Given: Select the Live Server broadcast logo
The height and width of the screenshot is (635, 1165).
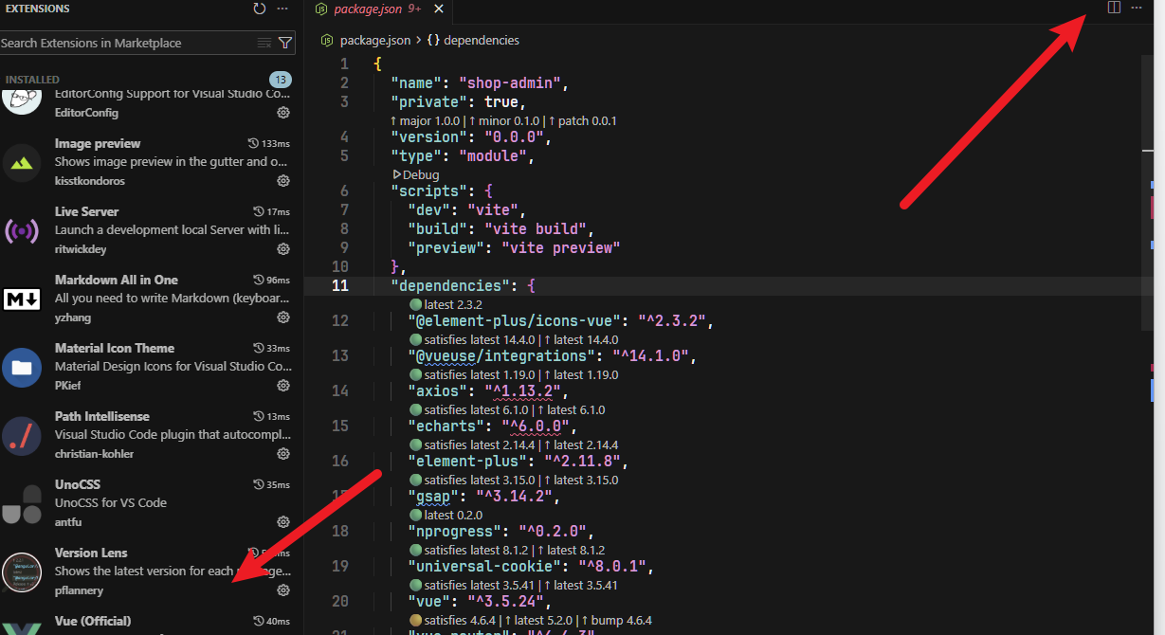Looking at the screenshot, I should 22,231.
